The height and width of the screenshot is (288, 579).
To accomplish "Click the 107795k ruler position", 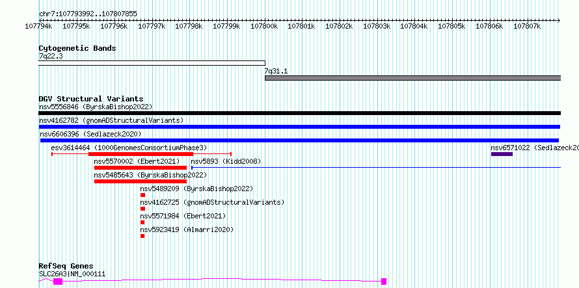I will [x=76, y=26].
